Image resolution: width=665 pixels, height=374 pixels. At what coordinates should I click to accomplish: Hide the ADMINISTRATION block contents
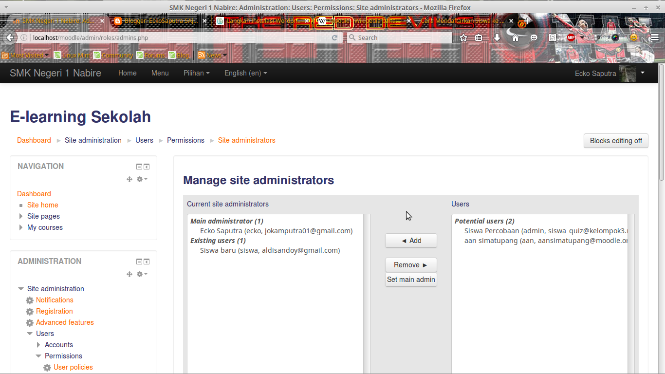coord(139,262)
